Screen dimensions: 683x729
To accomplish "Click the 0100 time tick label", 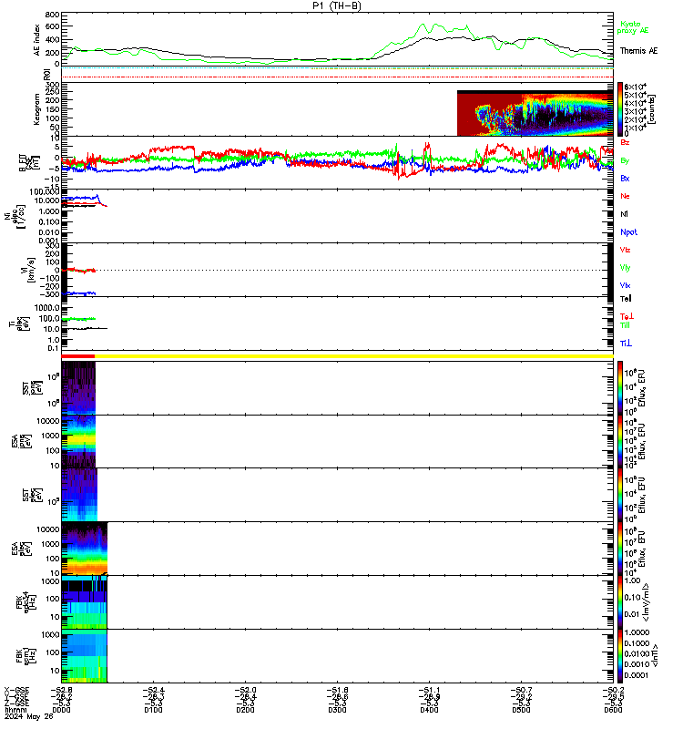I will 153,711.
